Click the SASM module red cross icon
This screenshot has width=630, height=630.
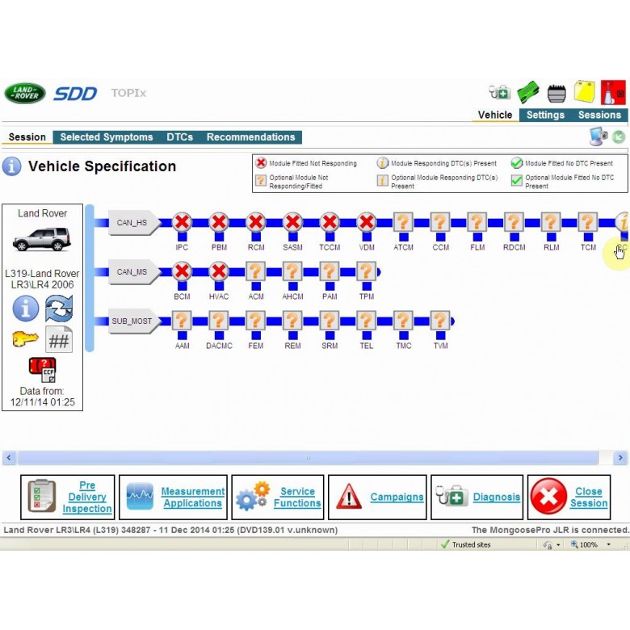(x=292, y=222)
